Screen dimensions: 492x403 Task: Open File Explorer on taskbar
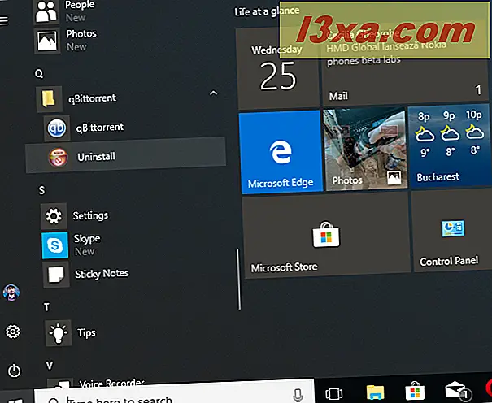click(375, 393)
